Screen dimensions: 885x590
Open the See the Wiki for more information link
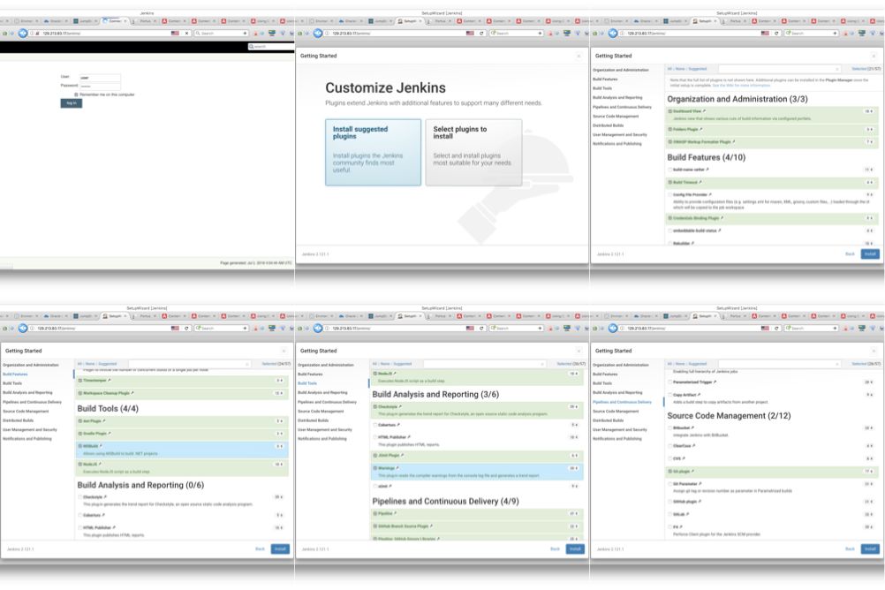click(x=741, y=86)
